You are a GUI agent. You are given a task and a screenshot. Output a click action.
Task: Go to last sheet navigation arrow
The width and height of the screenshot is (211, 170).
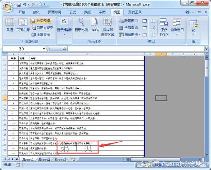pos(17,159)
